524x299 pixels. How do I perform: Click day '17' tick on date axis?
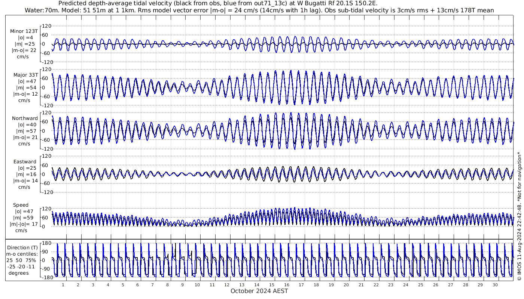pos(301,285)
